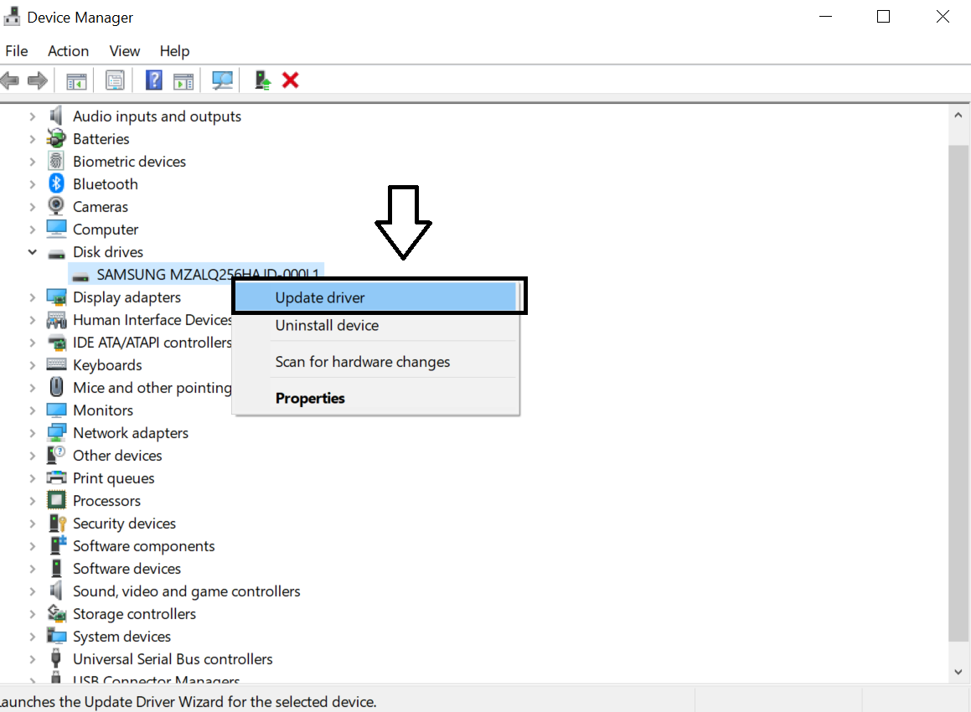
Task: Click the red Uninstall device toolbar icon
Action: pos(291,80)
